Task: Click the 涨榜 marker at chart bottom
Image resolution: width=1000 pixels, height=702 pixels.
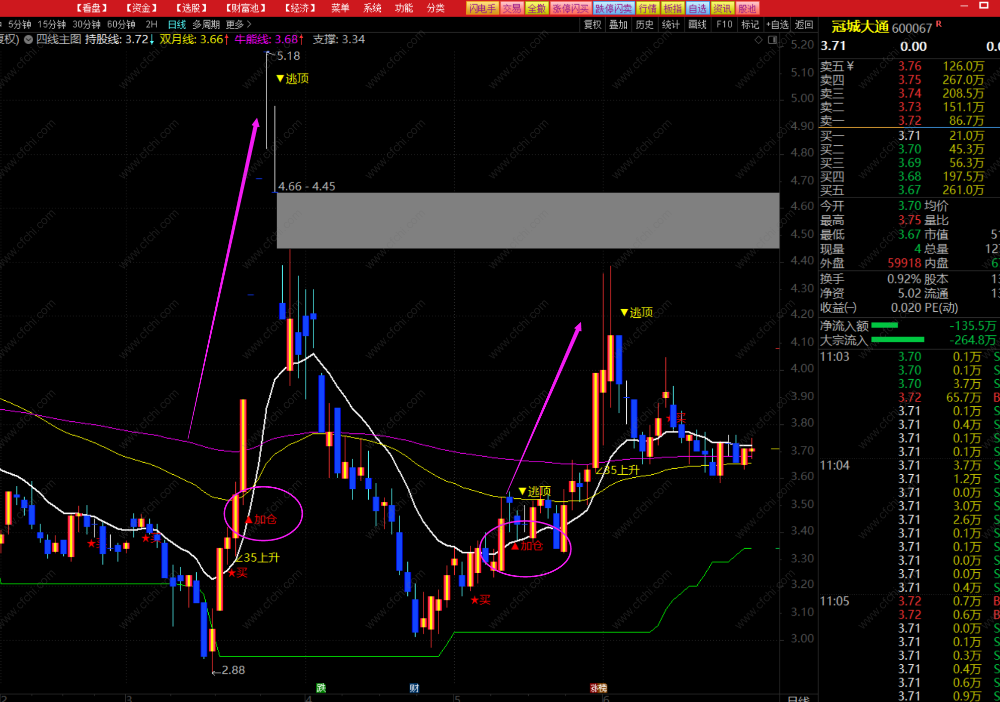Action: click(x=598, y=687)
